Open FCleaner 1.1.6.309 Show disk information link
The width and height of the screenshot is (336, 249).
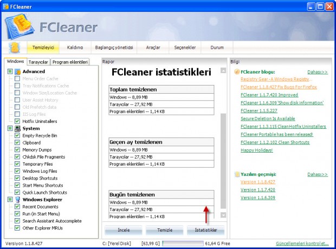pyautogui.click(x=282, y=103)
